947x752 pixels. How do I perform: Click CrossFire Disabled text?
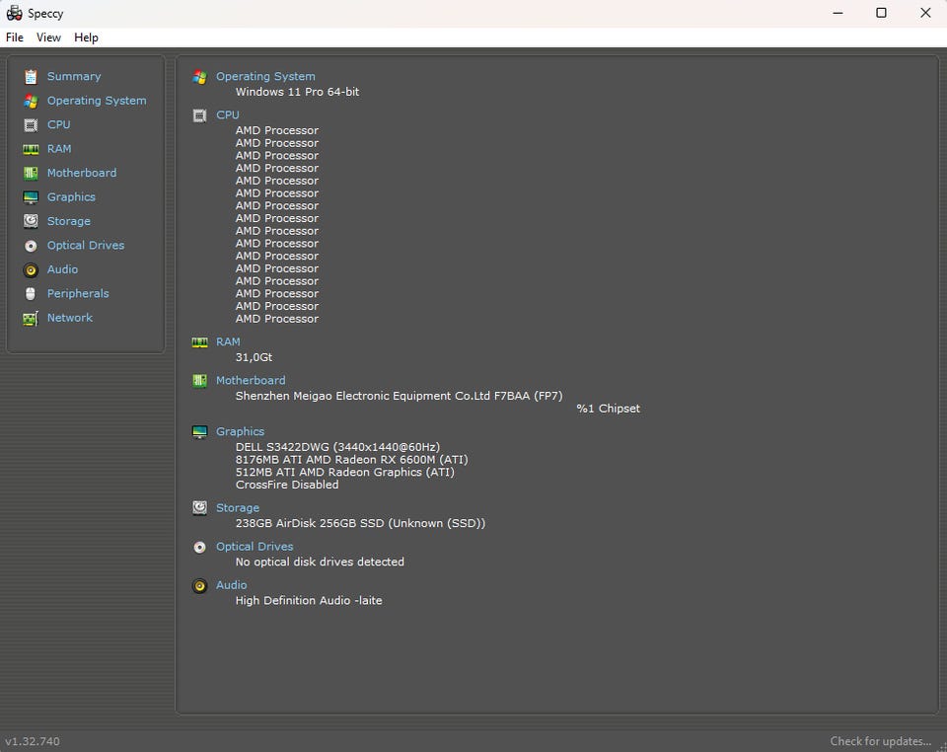pyautogui.click(x=287, y=485)
